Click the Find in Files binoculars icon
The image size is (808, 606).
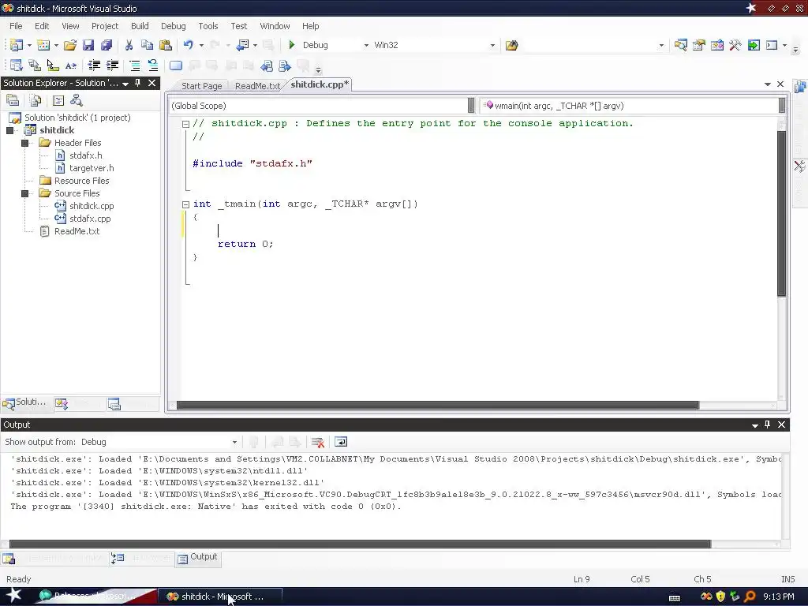pyautogui.click(x=511, y=45)
